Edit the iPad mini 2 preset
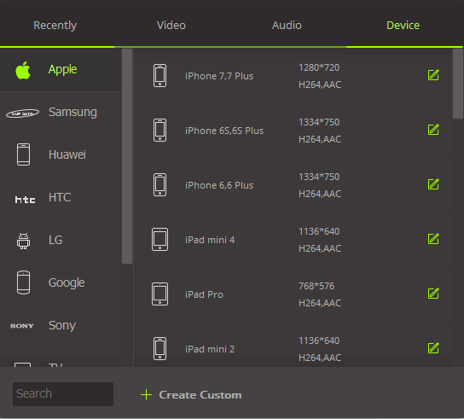This screenshot has height=419, width=464. pos(433,348)
